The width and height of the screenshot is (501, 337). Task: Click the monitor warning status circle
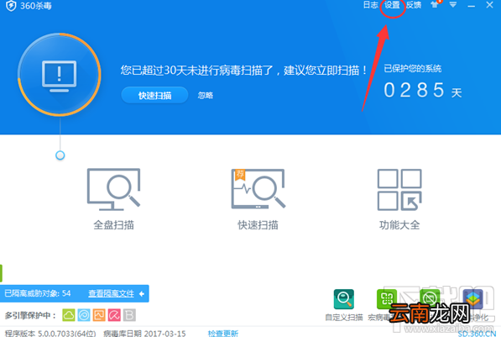click(x=60, y=74)
